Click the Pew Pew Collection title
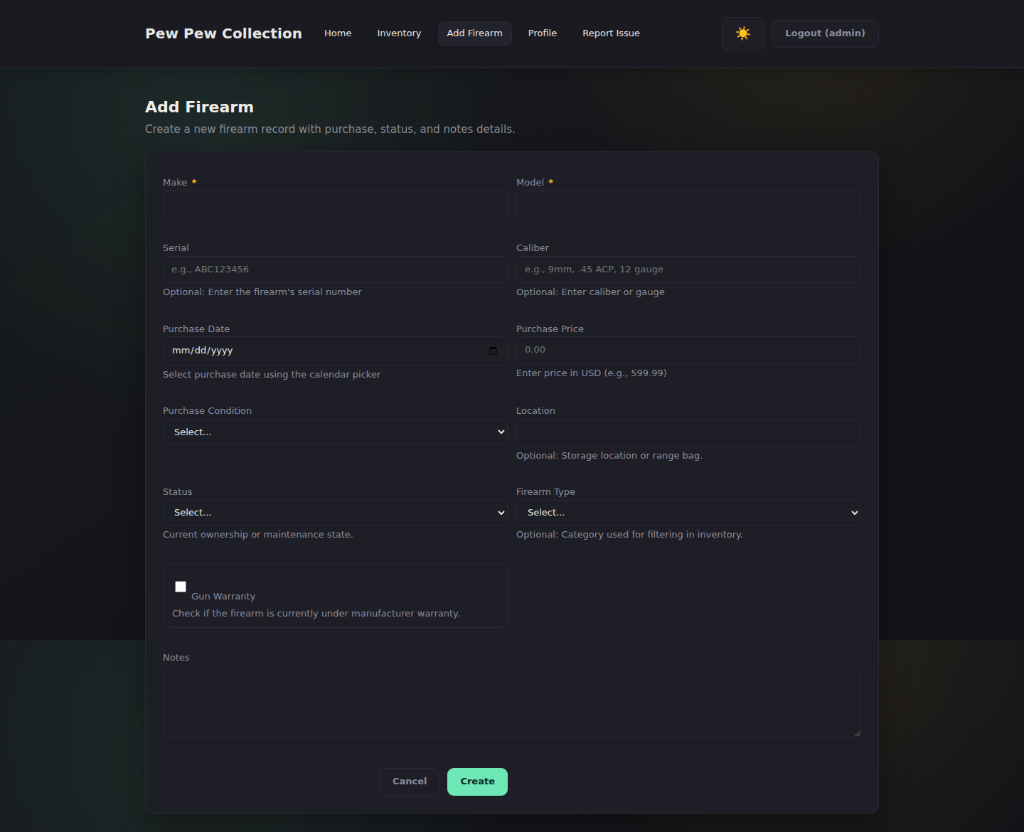The height and width of the screenshot is (832, 1024). tap(223, 33)
